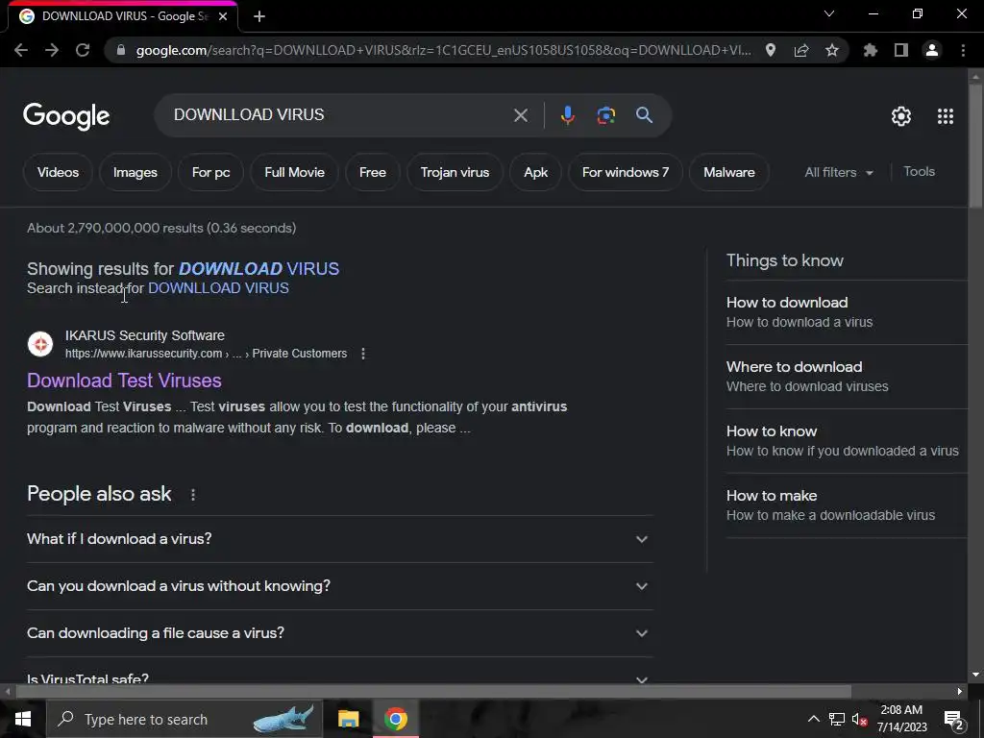Open a new browser tab

click(x=259, y=16)
